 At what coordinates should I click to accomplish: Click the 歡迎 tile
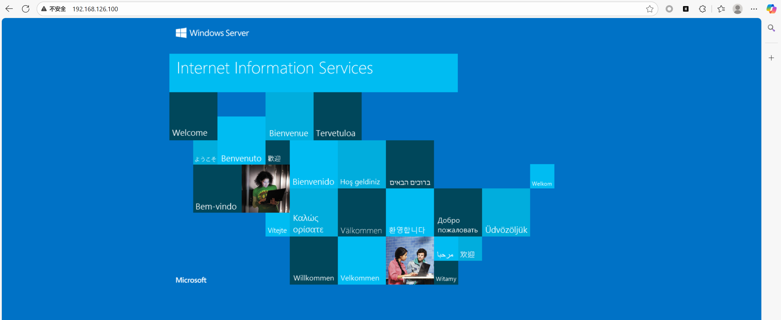[x=277, y=152]
